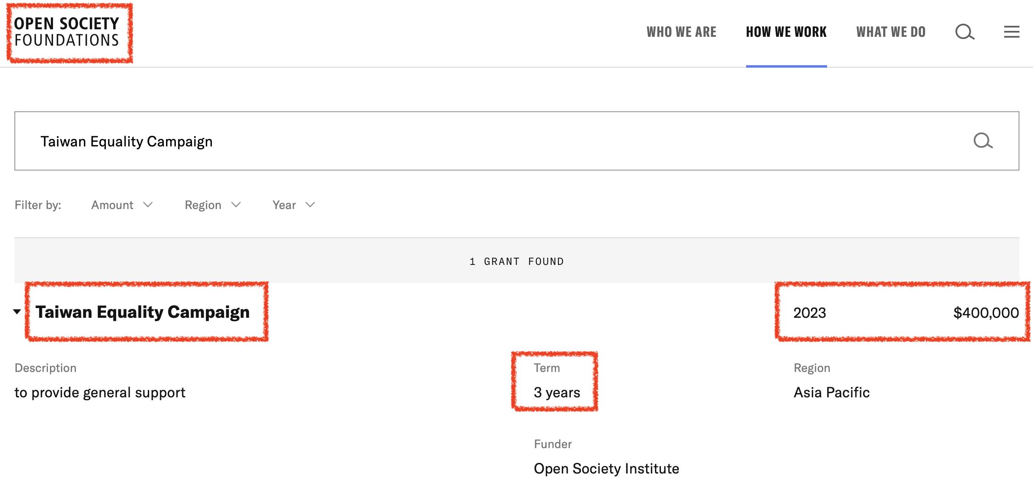Go to Who We Are menu

pos(681,32)
